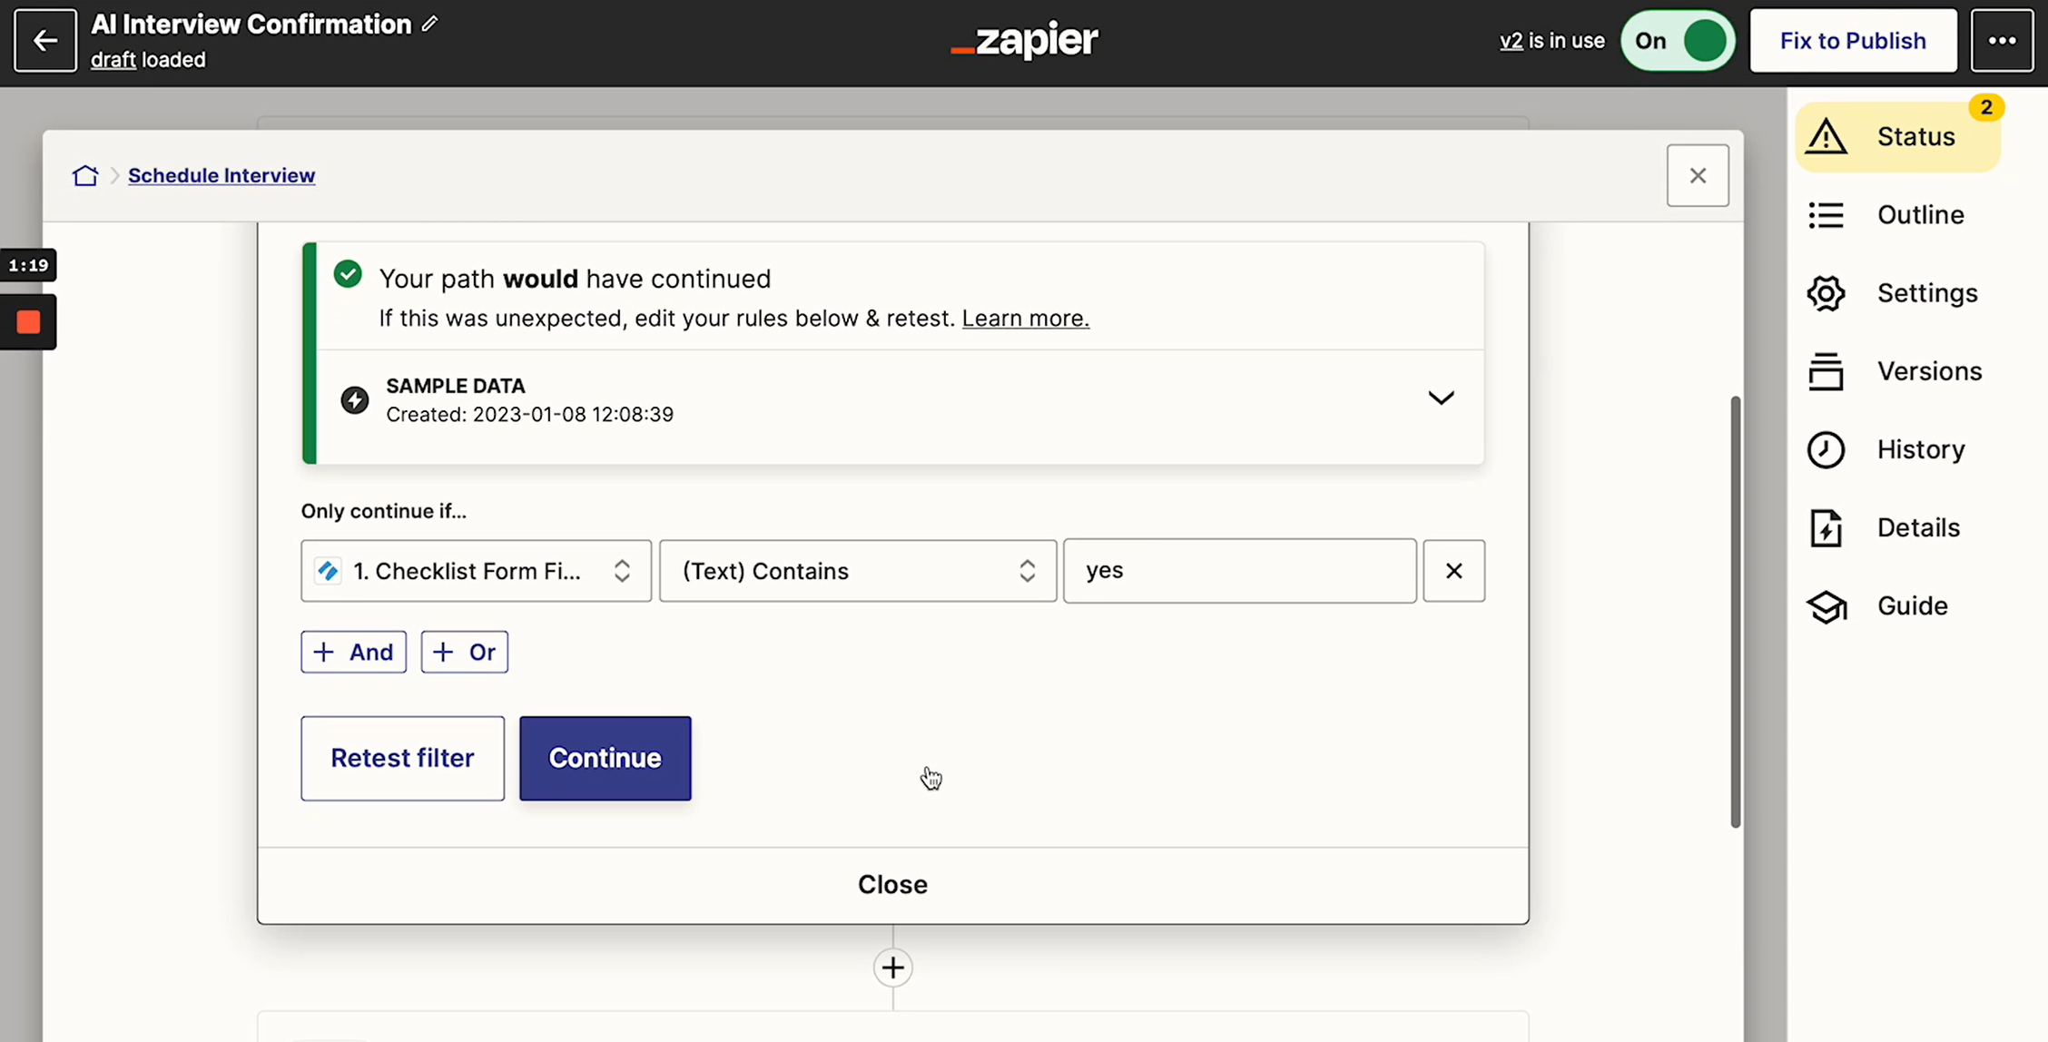Screen dimensions: 2048x1042
Task: Open the Checklist Form field dropdown
Action: tap(476, 571)
